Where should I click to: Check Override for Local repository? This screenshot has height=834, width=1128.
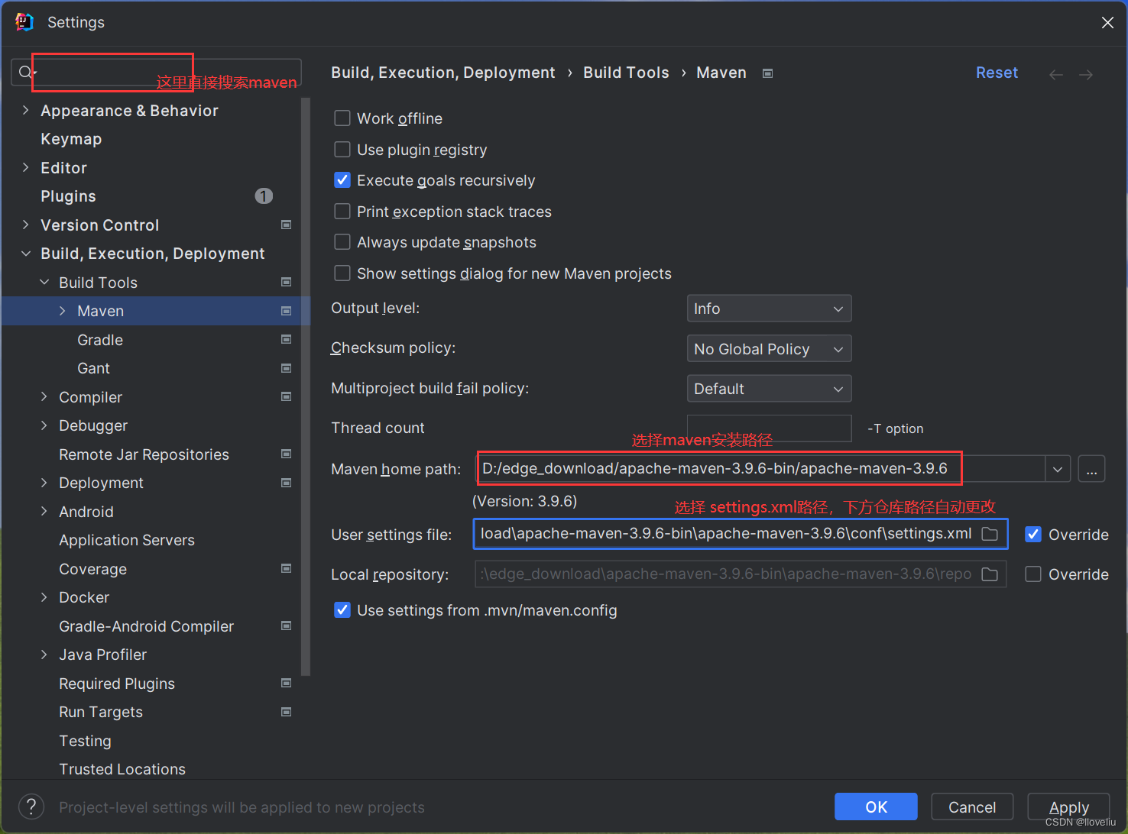point(1033,574)
